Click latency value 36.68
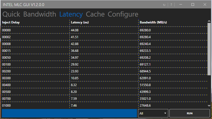Screen dimensions: 212x119 click(75, 51)
